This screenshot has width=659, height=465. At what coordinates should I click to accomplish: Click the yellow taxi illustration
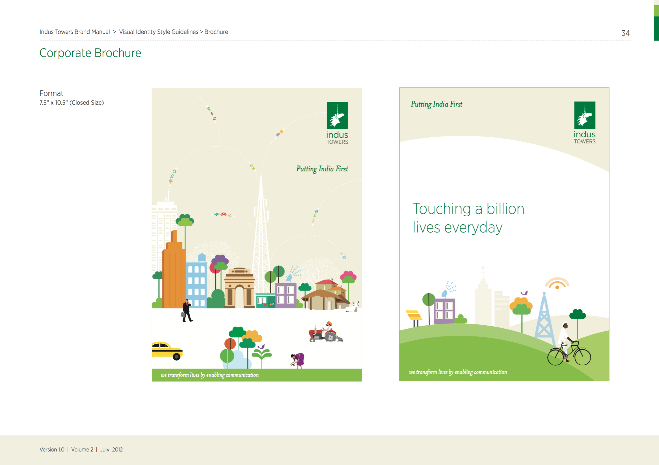[167, 351]
